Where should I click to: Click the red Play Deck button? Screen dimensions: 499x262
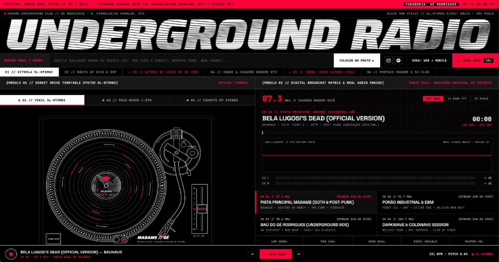click(275, 254)
